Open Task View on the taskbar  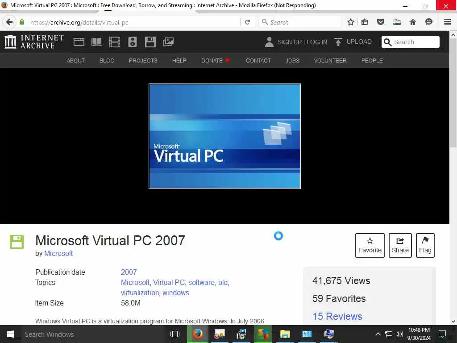pyautogui.click(x=175, y=334)
